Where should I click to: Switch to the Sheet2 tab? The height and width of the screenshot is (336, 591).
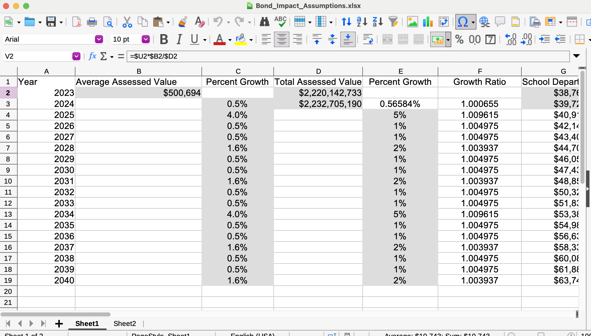point(125,323)
